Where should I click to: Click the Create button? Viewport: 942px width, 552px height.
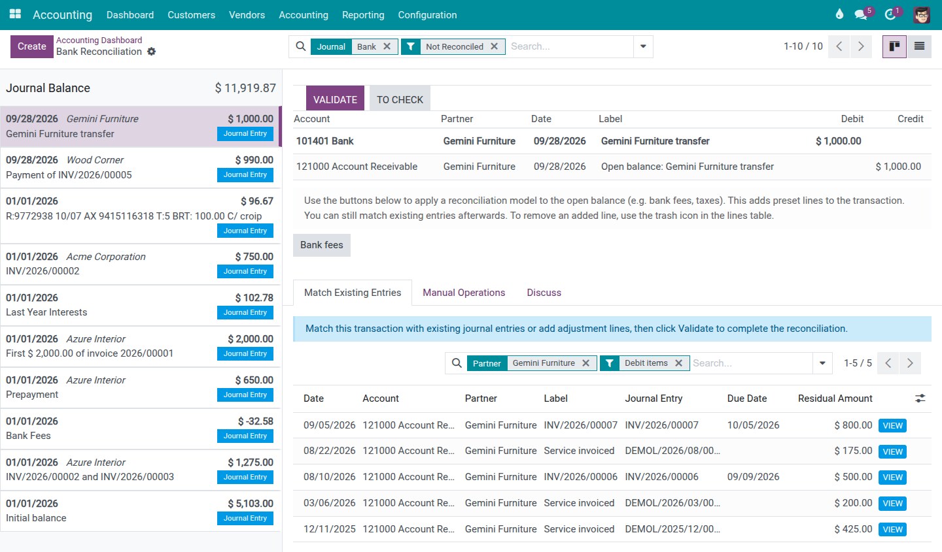[x=32, y=46]
